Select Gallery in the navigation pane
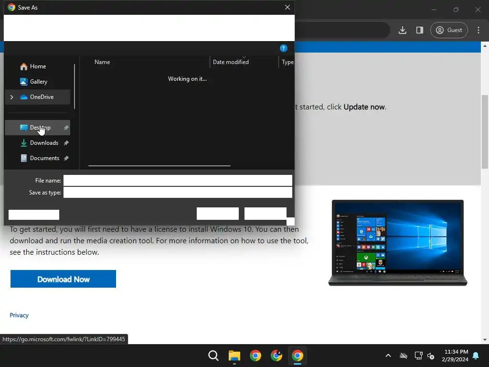This screenshot has height=367, width=489. click(x=38, y=82)
